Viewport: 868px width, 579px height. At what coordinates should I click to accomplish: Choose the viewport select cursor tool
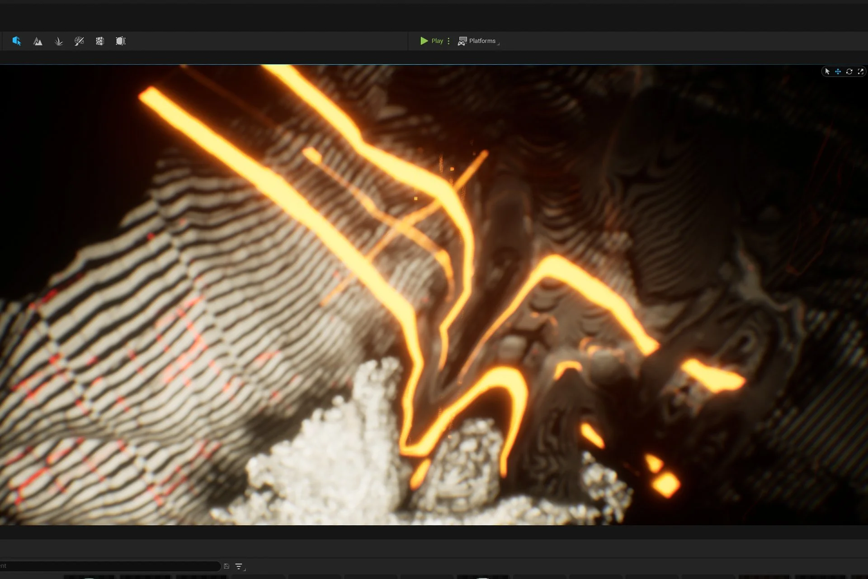tap(827, 71)
